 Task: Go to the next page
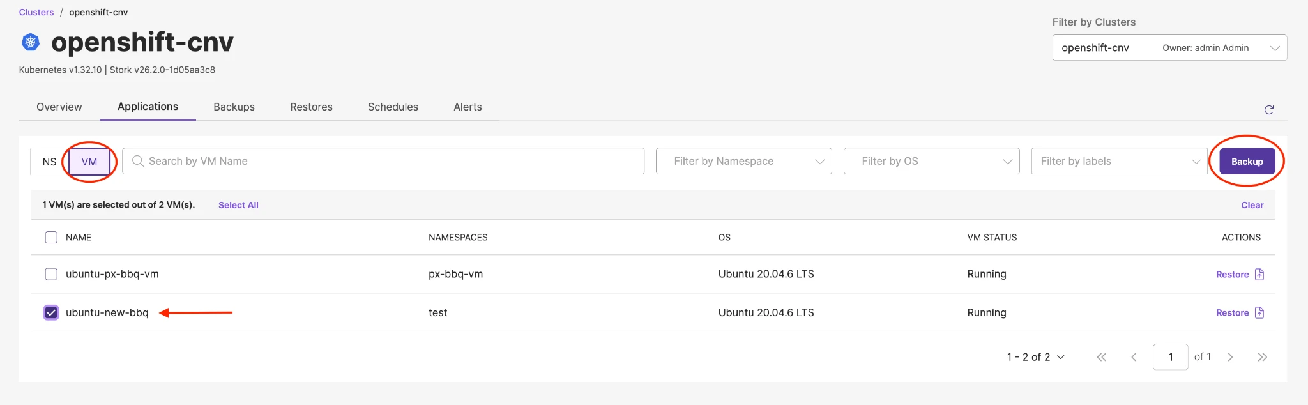(x=1230, y=357)
